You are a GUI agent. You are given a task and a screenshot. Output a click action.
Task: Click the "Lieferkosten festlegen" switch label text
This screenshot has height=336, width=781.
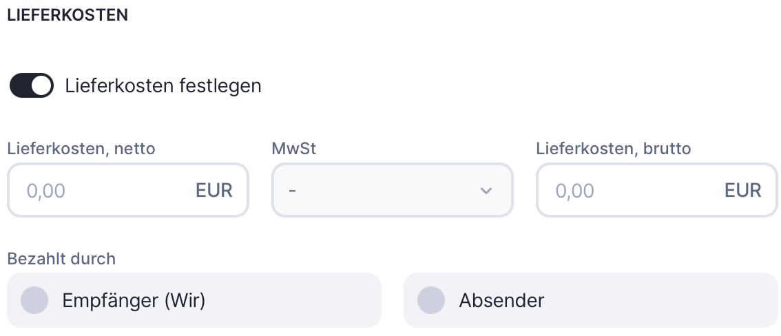click(x=163, y=86)
